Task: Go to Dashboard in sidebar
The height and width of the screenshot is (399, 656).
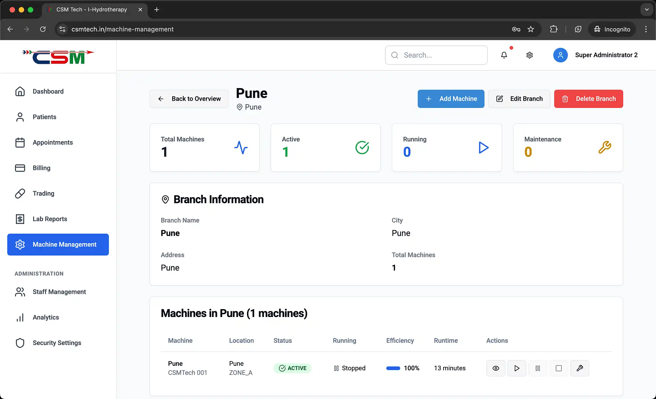Action: [58, 92]
